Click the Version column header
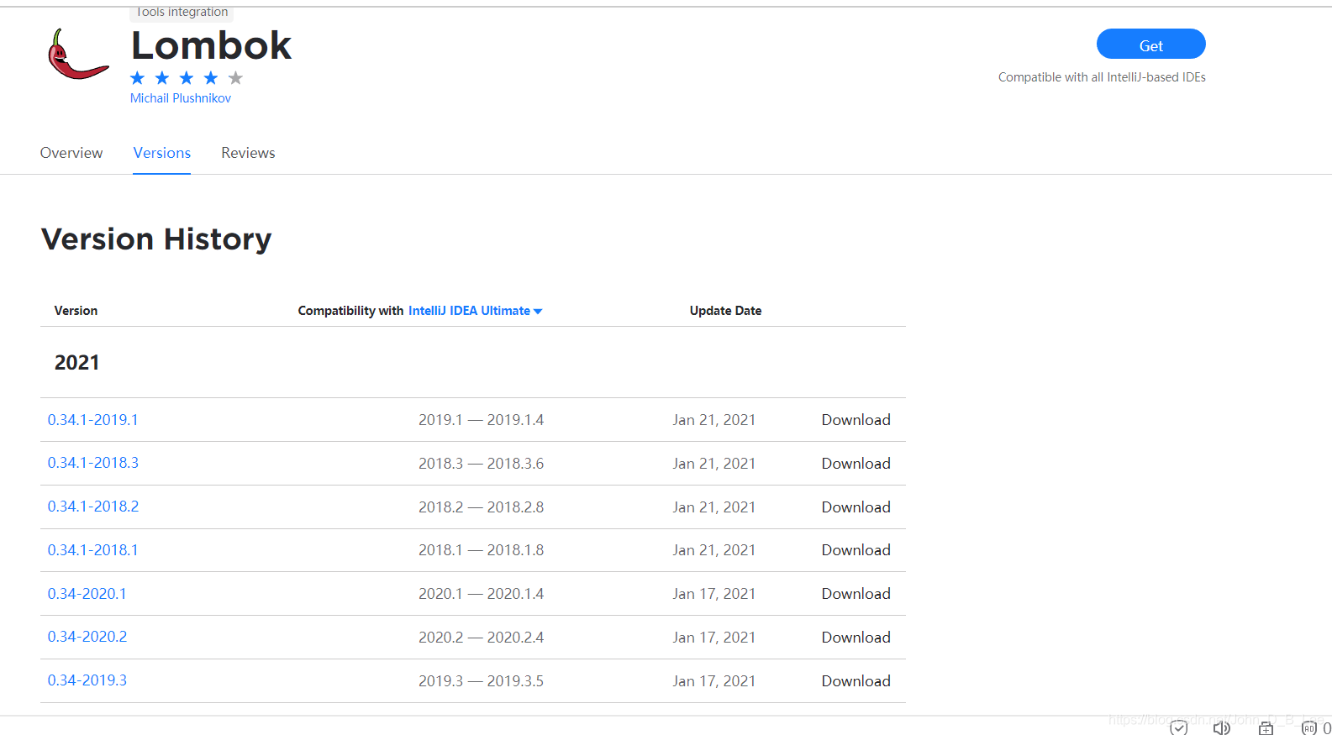 tap(76, 311)
